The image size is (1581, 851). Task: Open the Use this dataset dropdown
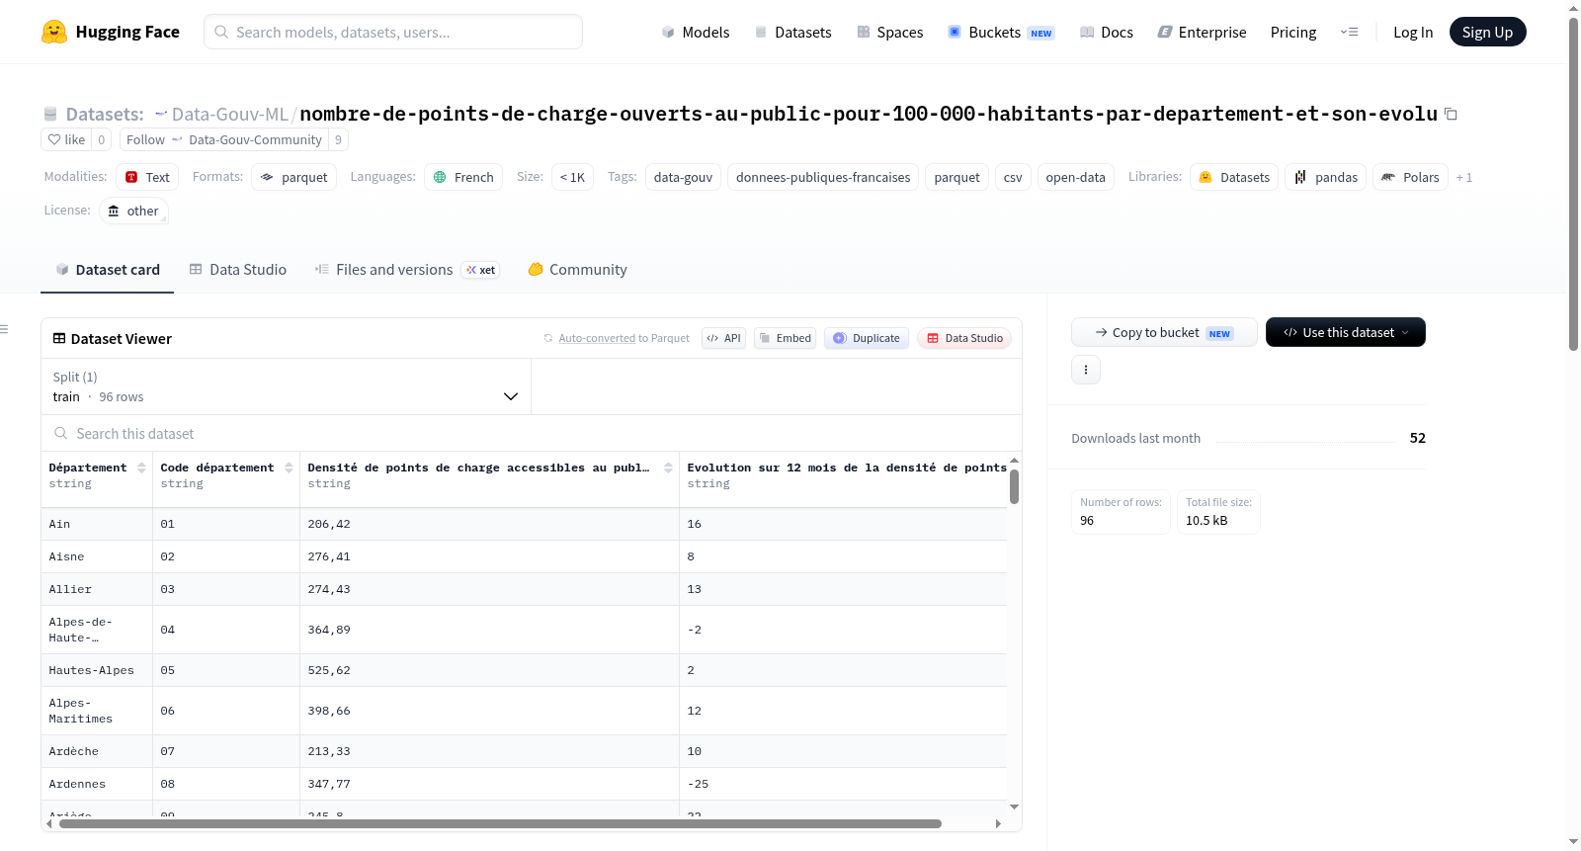click(1345, 332)
